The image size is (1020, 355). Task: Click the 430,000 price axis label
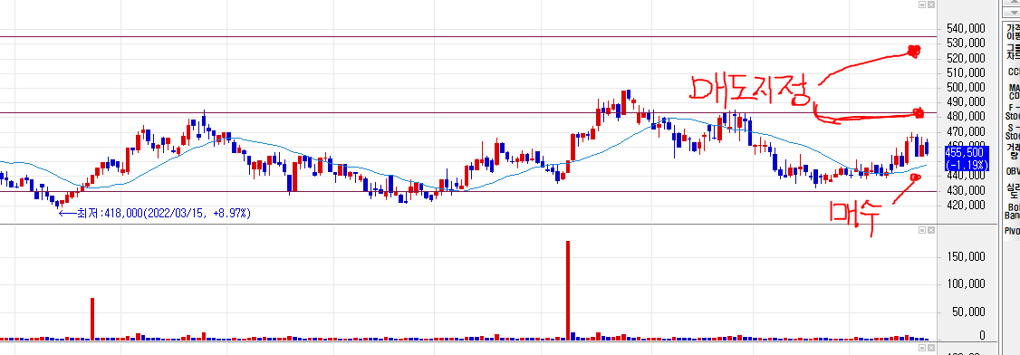tap(966, 190)
